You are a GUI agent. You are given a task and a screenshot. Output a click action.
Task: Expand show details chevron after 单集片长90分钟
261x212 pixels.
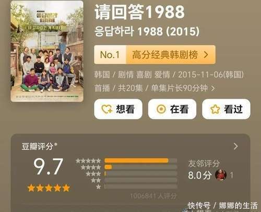click(213, 89)
